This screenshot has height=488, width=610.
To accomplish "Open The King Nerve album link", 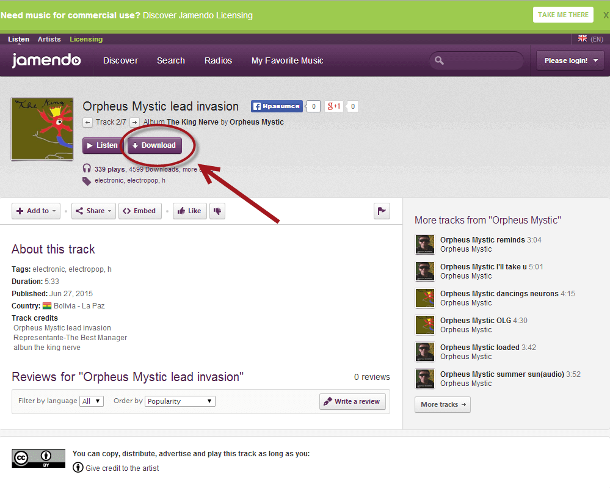I will (x=192, y=122).
